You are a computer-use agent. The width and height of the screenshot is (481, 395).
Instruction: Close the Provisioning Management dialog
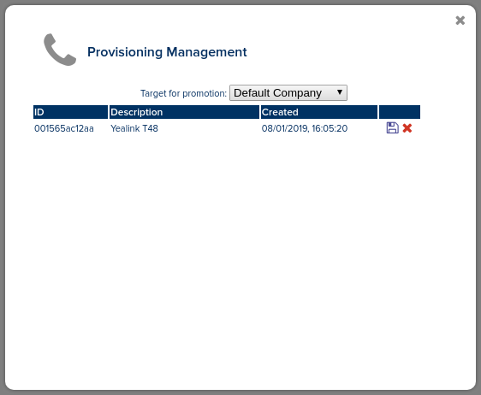pos(460,21)
